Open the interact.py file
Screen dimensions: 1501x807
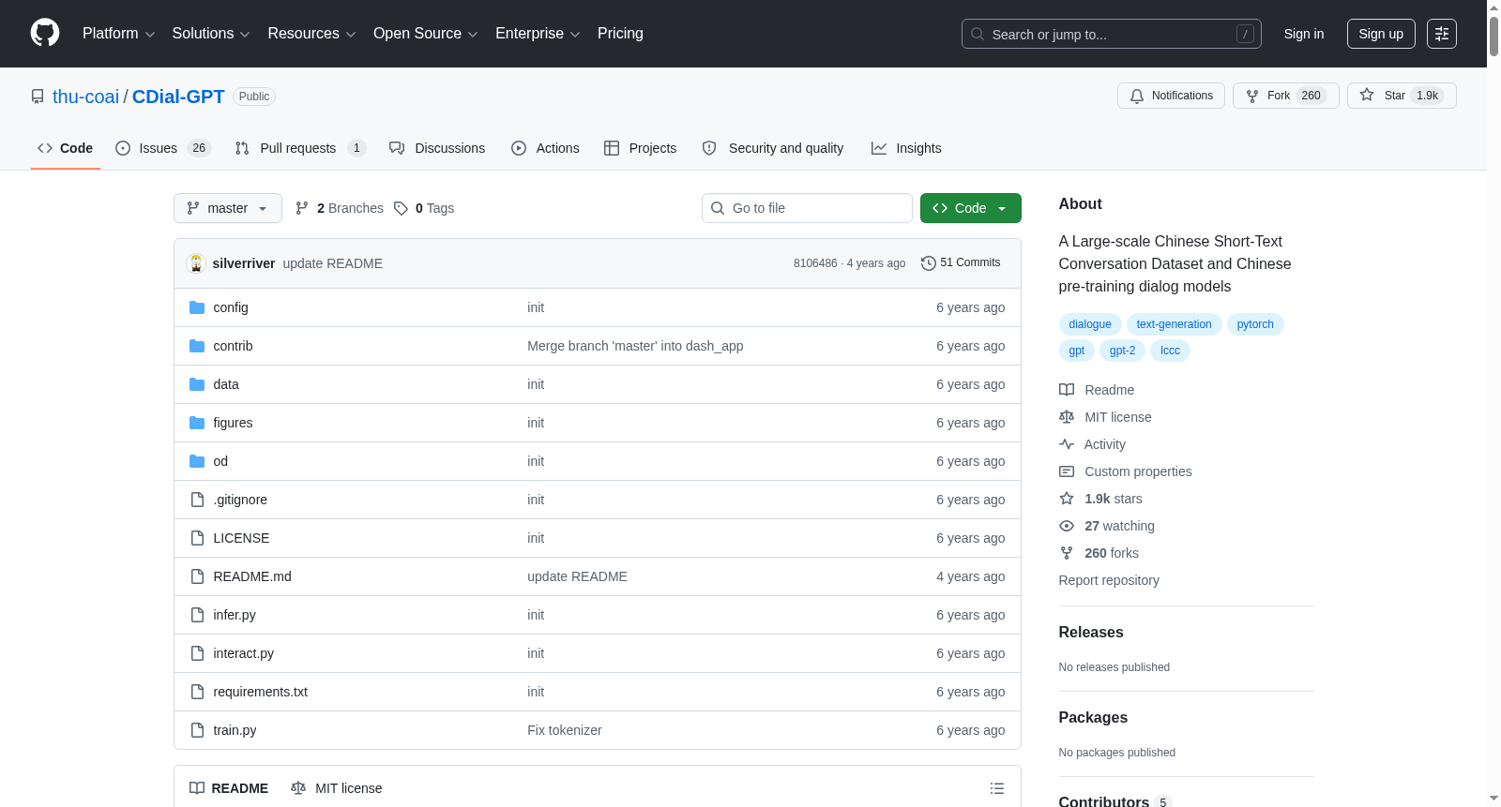[x=244, y=653]
